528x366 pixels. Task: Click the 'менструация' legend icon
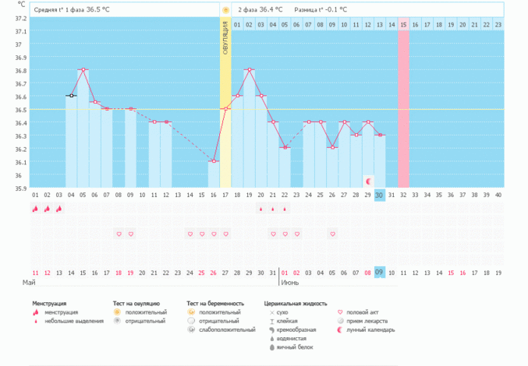pyautogui.click(x=36, y=312)
